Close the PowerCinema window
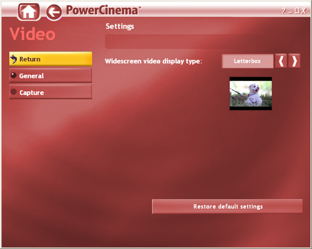The image size is (312, 249). (x=304, y=11)
